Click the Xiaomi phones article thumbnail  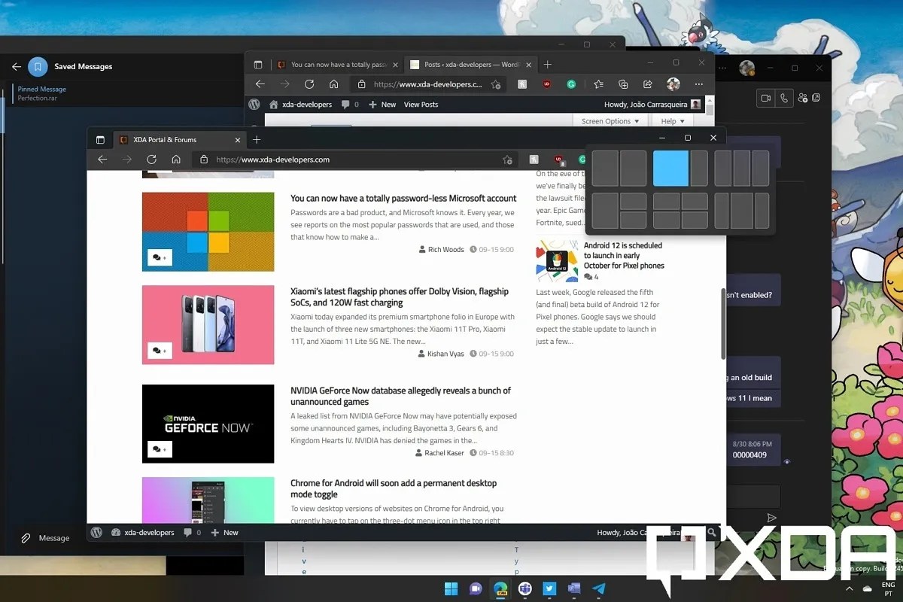(x=208, y=325)
